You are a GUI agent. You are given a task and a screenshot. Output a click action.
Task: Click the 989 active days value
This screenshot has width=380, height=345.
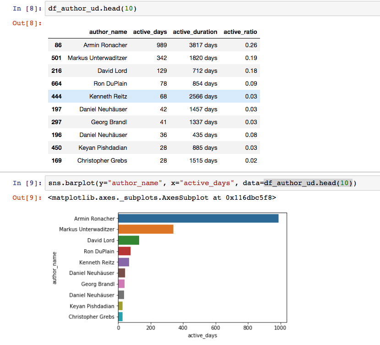click(x=162, y=45)
